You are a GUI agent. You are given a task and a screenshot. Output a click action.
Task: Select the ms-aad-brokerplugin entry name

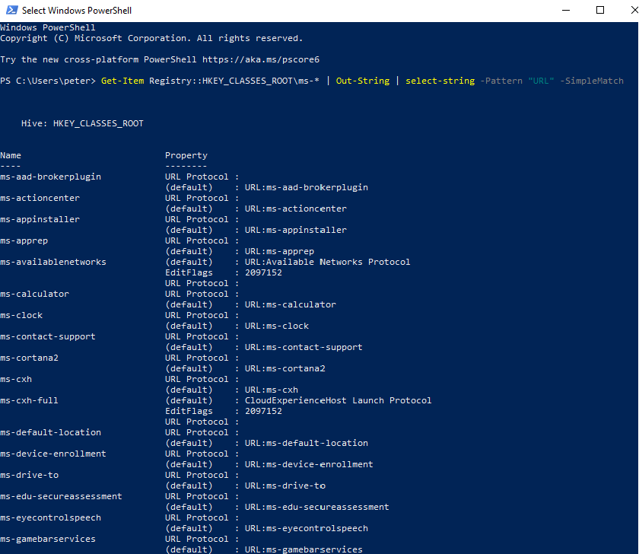tap(50, 177)
